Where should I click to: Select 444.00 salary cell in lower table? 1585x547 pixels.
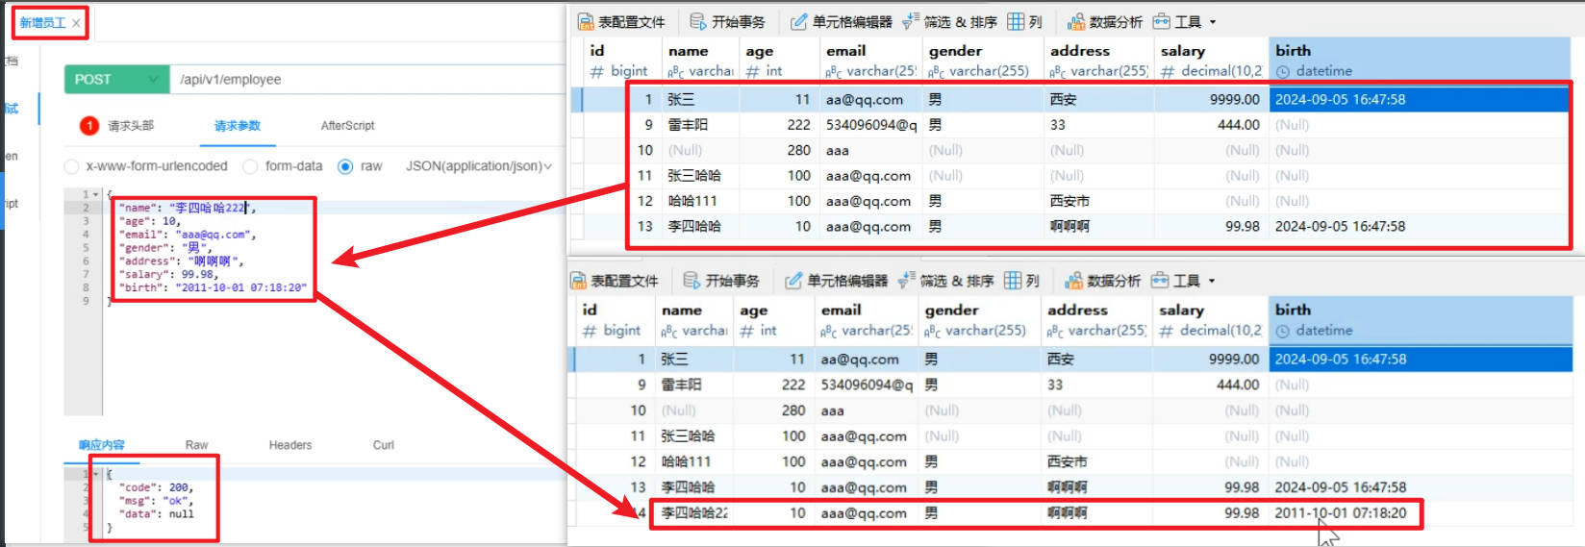coord(1209,385)
